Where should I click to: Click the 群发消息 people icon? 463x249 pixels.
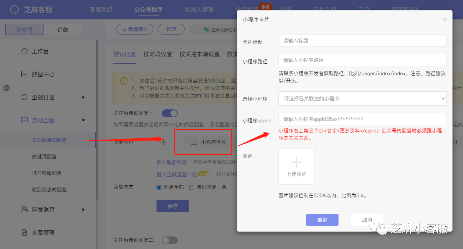(x=24, y=209)
